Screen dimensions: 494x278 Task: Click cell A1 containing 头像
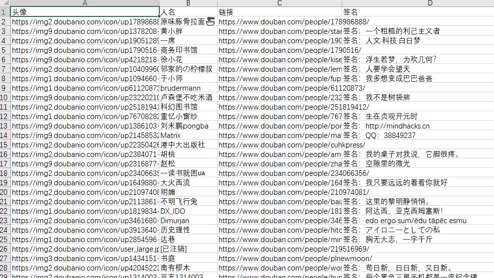coord(85,12)
